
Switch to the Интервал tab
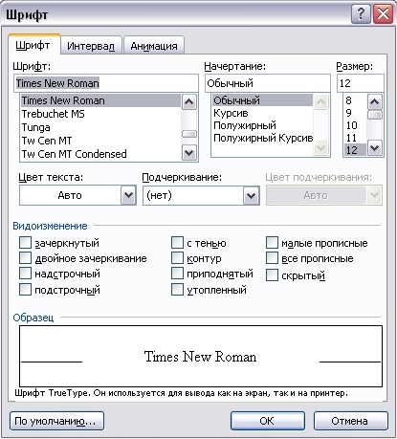(91, 46)
